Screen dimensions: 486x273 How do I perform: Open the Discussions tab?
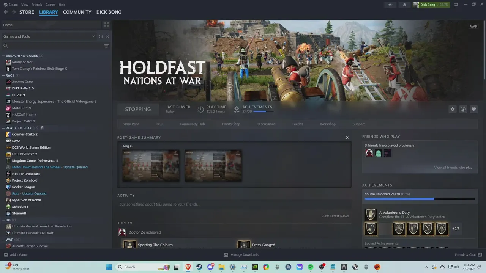266,124
